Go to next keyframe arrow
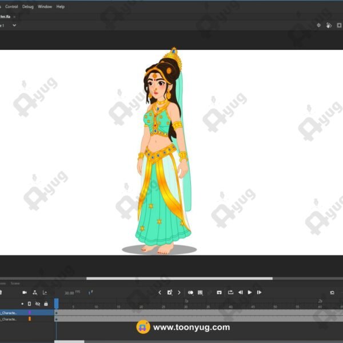The height and width of the screenshot is (343, 343). [179, 293]
